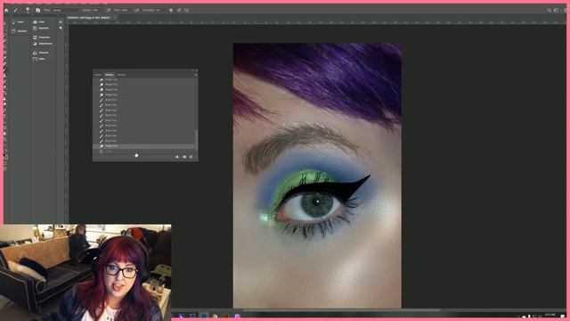Image resolution: width=570 pixels, height=321 pixels.
Task: Toggle pressure for size icon
Action: coord(179,10)
